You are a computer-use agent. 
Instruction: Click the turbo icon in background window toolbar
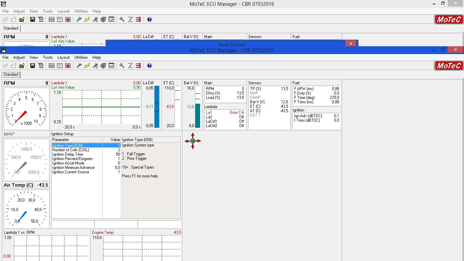tap(103, 19)
